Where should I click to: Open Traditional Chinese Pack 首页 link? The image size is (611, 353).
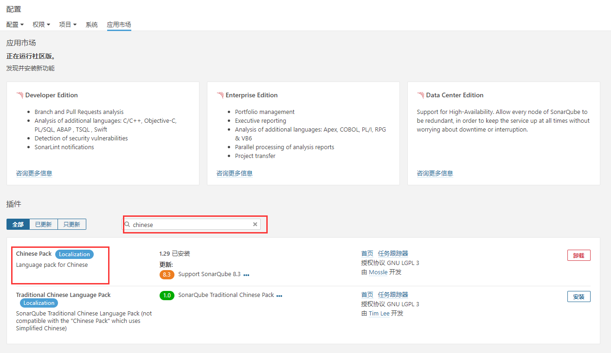(x=367, y=295)
